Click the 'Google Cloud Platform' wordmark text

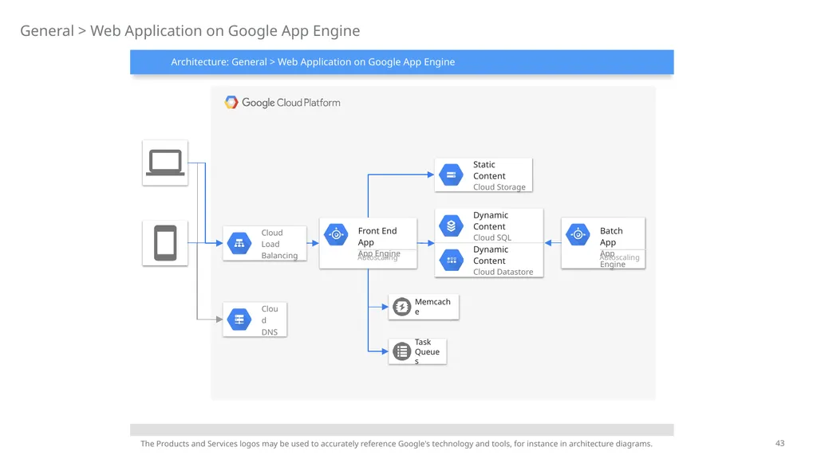click(290, 103)
